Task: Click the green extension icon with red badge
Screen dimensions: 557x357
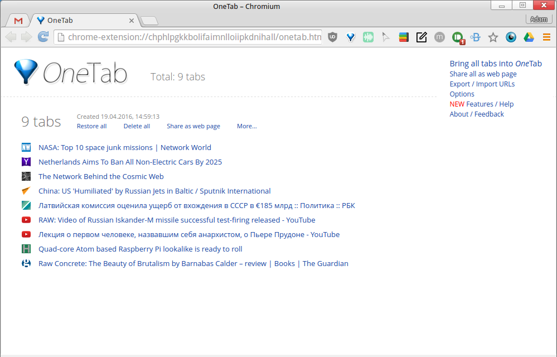Action: click(x=458, y=38)
